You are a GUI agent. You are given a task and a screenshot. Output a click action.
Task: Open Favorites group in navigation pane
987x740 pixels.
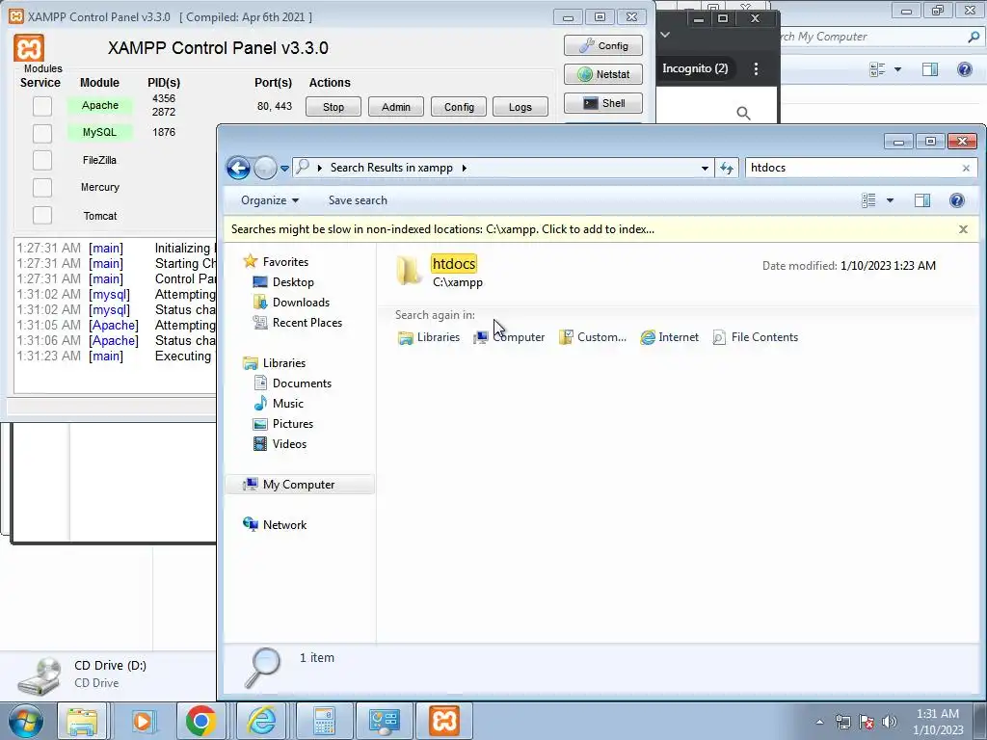276,261
